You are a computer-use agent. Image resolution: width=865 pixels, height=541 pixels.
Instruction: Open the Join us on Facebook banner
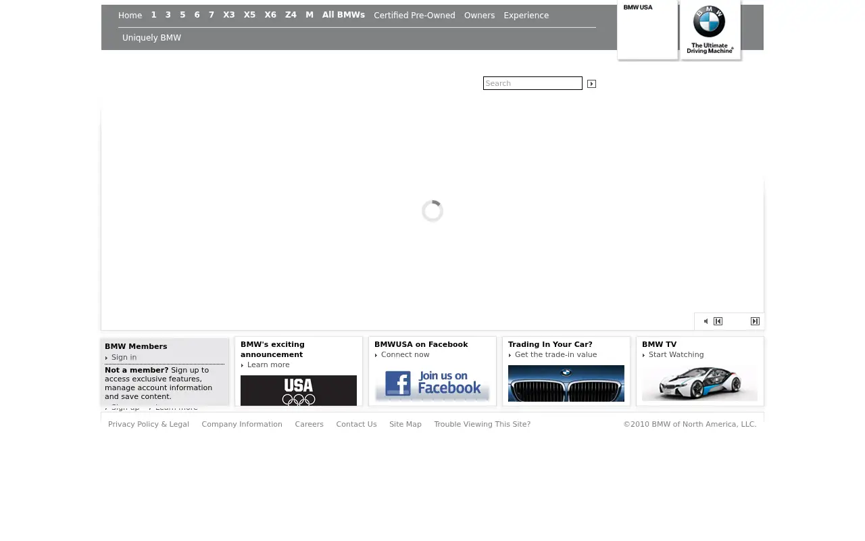432,384
